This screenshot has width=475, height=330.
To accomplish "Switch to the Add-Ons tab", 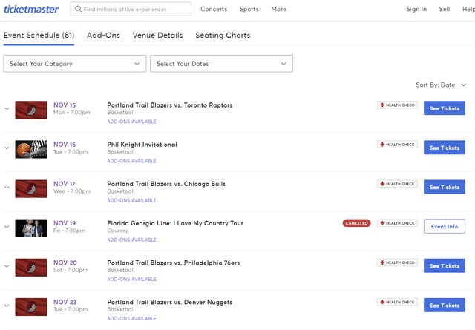I will click(x=103, y=36).
